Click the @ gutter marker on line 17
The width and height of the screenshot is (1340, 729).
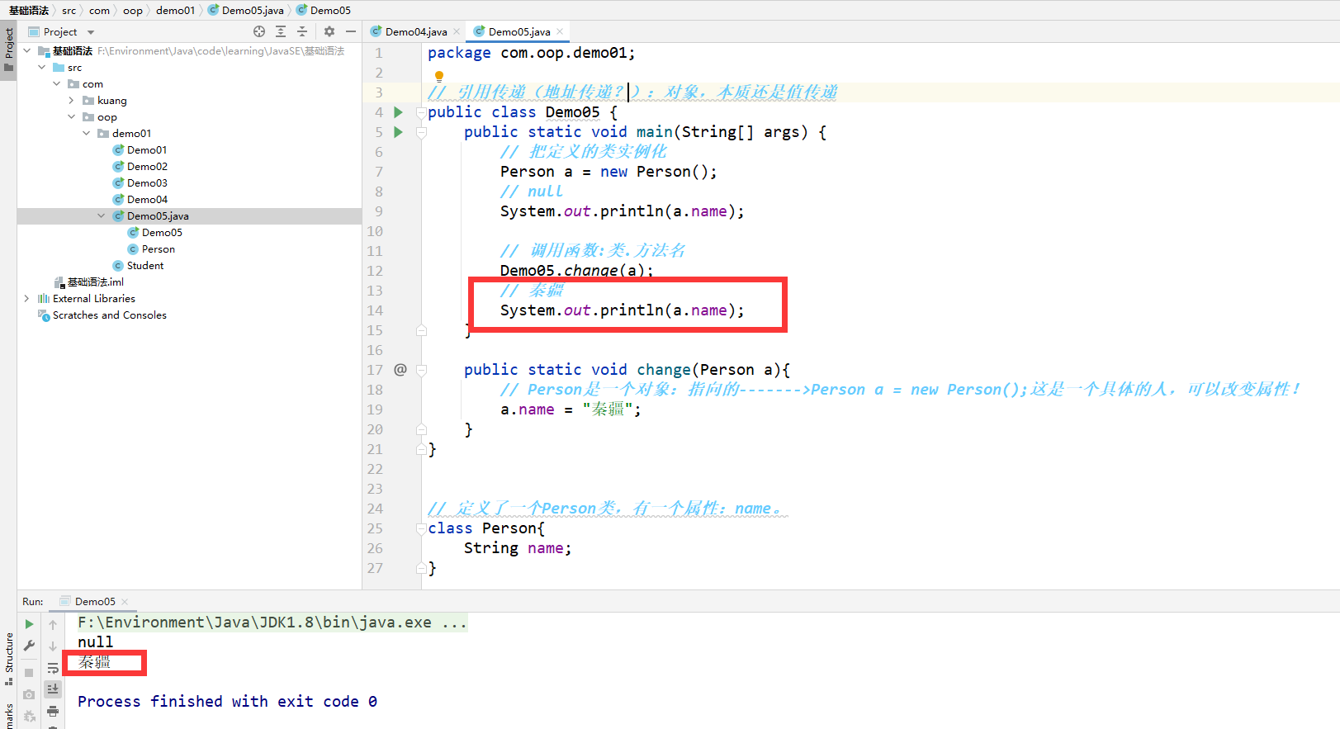click(x=400, y=370)
